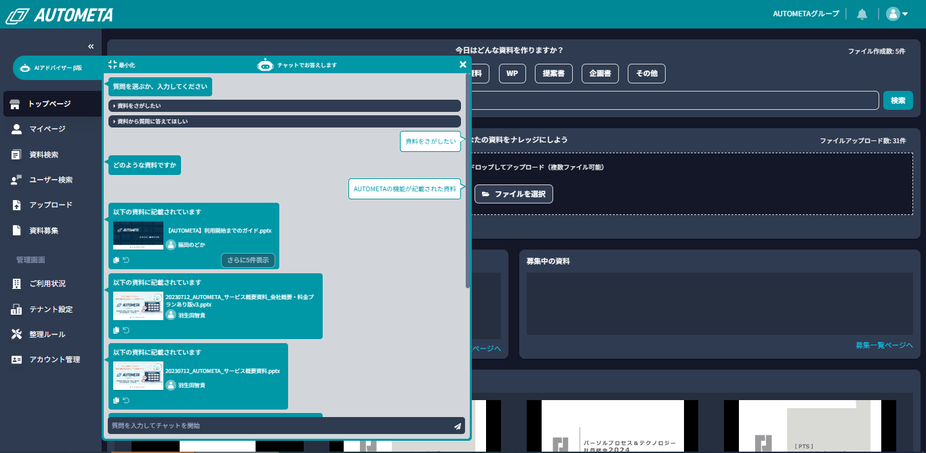Copy the サービス概要資料.pptx answer
This screenshot has height=453, width=926.
[117, 400]
